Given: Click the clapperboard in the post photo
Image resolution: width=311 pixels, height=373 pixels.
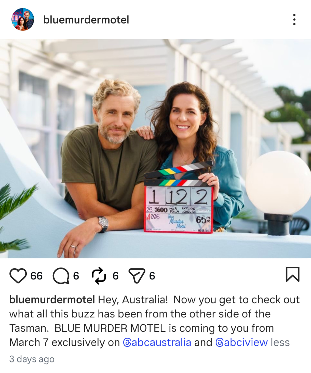Looking at the screenshot, I should click(x=179, y=198).
